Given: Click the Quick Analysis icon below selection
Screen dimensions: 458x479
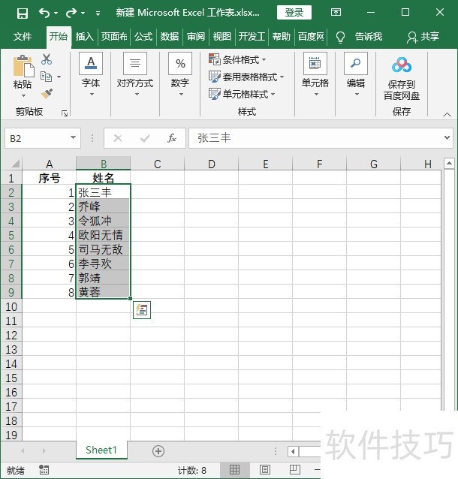Looking at the screenshot, I should pos(142,310).
